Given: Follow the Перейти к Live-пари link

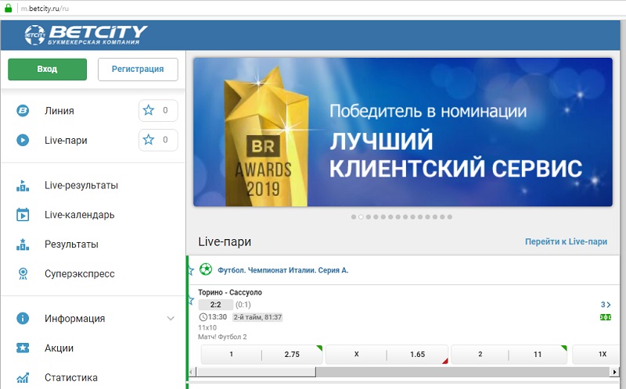Looking at the screenshot, I should click(x=566, y=242).
